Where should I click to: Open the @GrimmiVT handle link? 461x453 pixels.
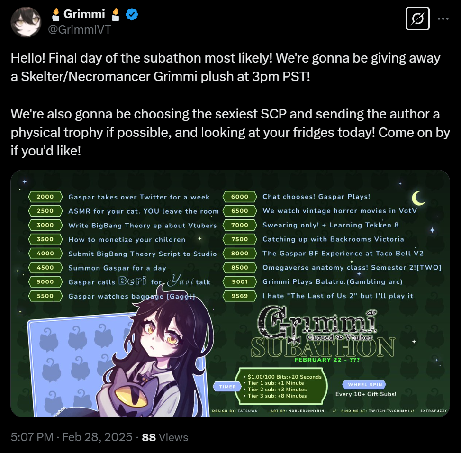[80, 30]
